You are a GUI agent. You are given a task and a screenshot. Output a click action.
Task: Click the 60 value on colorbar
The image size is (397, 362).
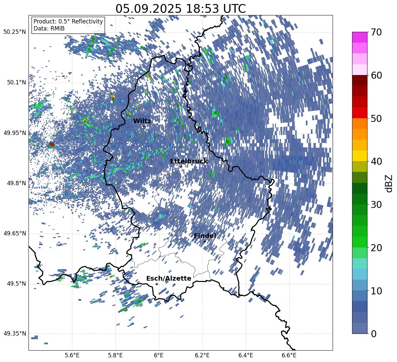tap(376, 75)
